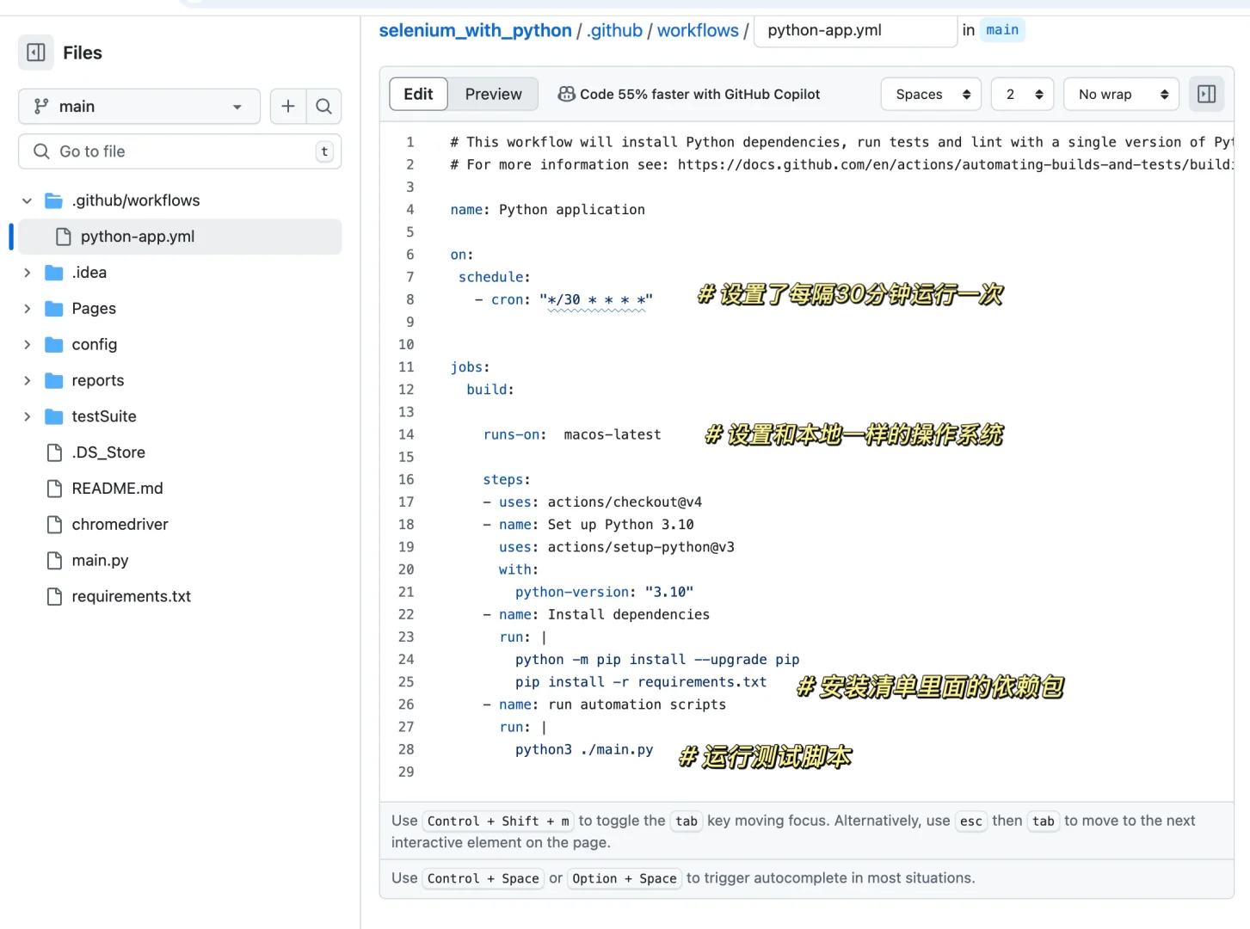Screen dimensions: 1250x929
Task: Open the reports folder row
Action: tap(180, 381)
